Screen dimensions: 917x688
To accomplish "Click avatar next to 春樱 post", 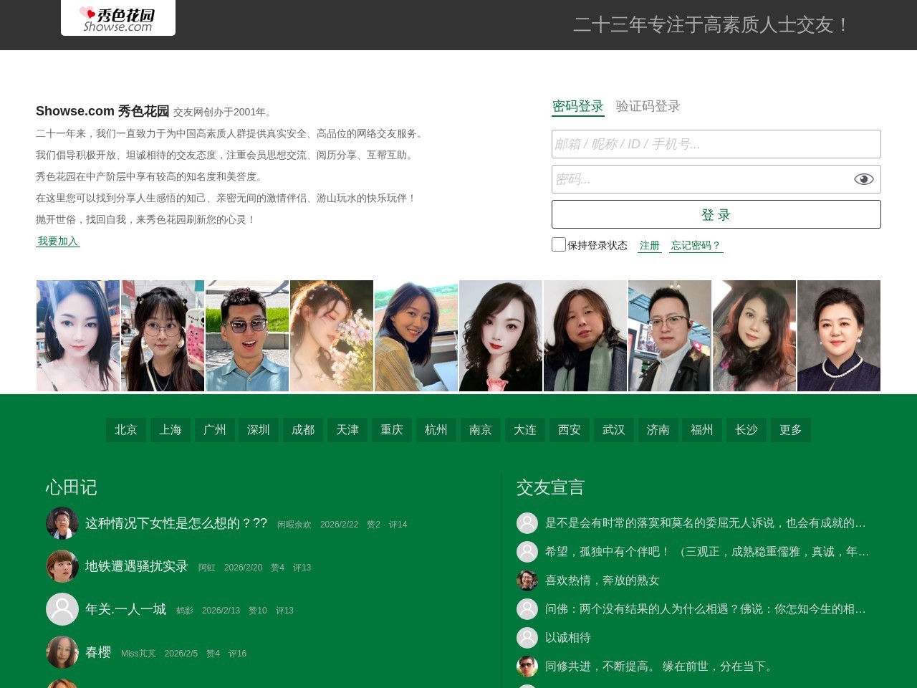I will click(62, 652).
